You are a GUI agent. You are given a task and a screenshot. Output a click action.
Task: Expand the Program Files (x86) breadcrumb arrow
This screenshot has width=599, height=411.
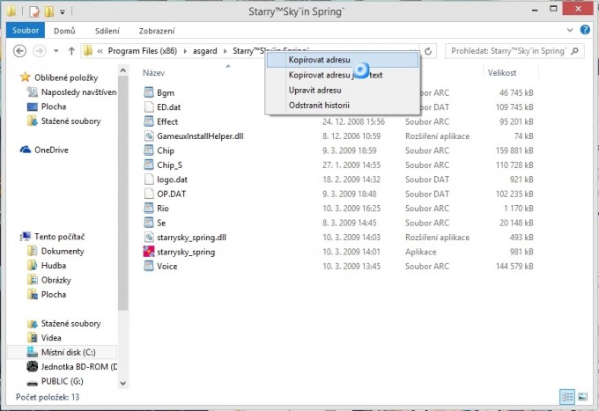pyautogui.click(x=185, y=51)
